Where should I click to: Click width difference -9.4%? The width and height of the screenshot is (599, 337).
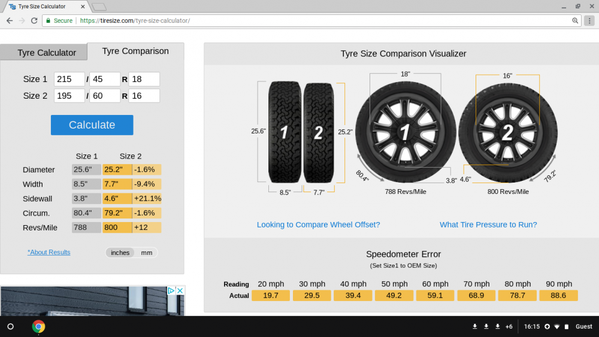147,184
